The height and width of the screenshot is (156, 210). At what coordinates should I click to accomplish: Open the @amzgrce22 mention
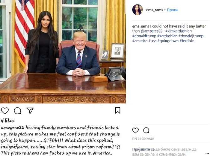[x=151, y=31]
